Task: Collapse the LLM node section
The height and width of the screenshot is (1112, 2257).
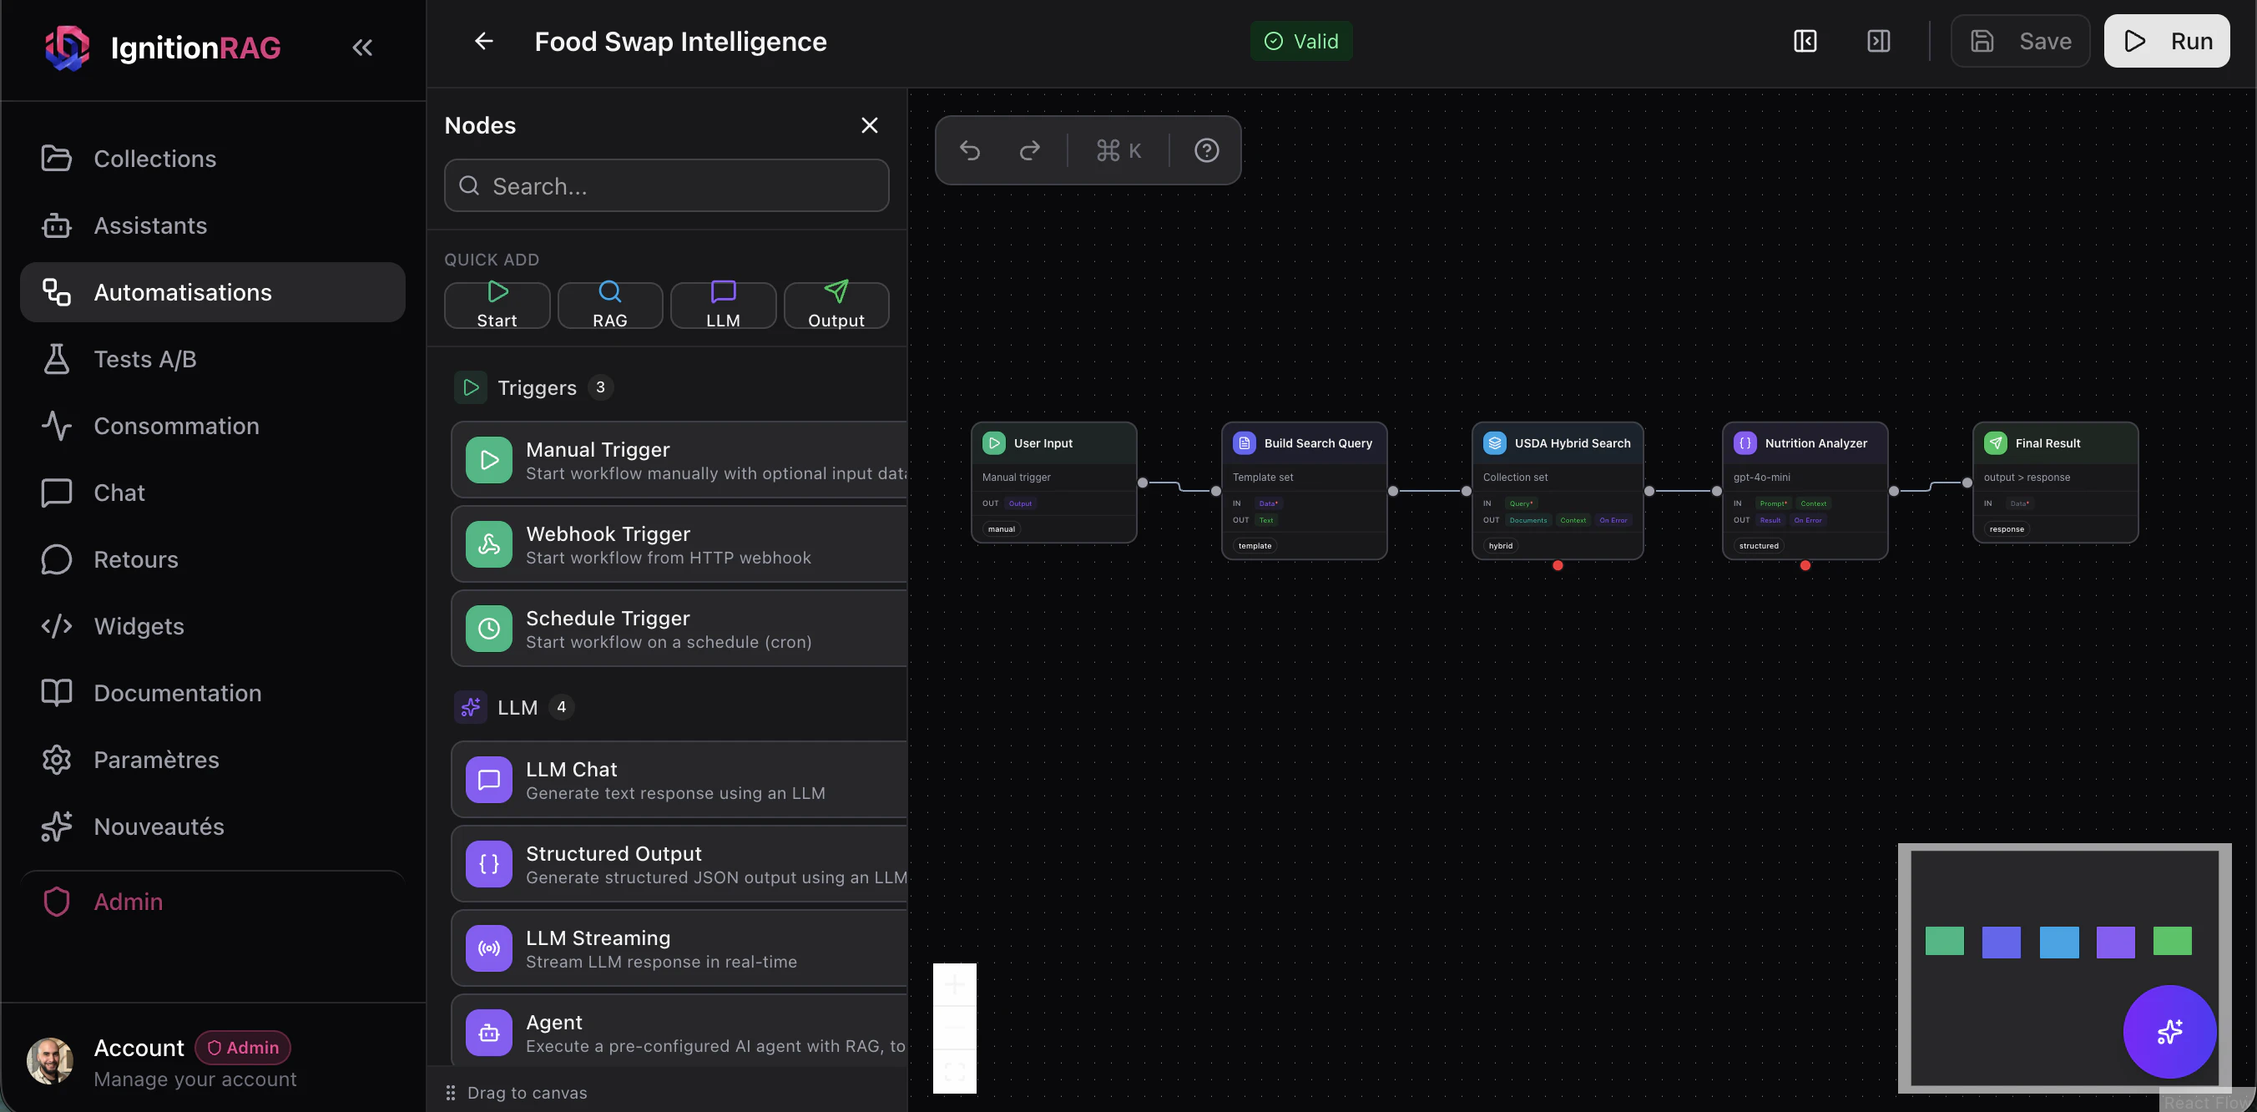Action: click(x=517, y=706)
